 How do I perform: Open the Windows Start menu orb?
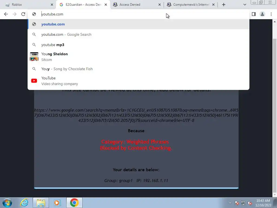tap(7, 203)
